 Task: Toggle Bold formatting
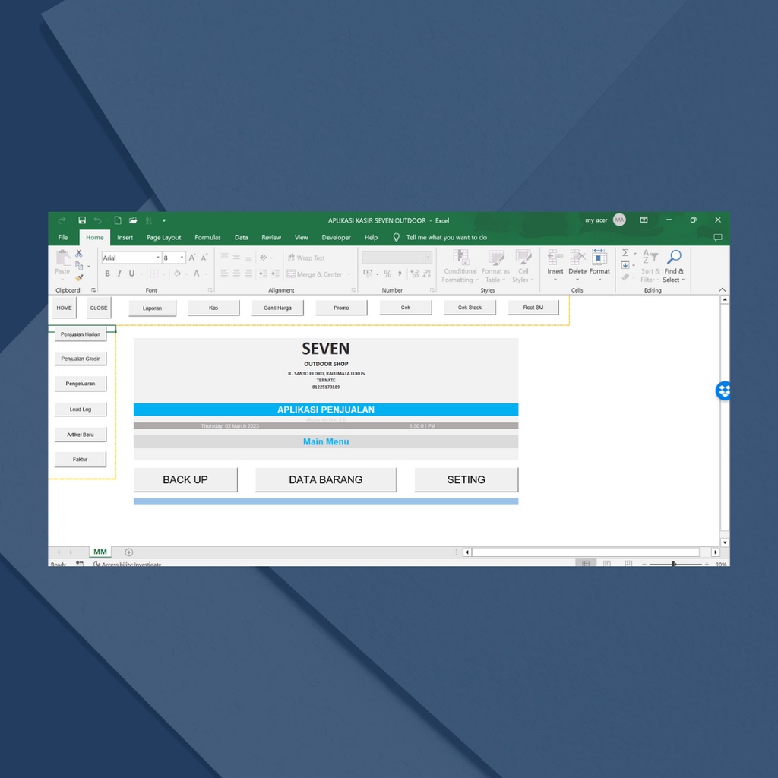(108, 274)
